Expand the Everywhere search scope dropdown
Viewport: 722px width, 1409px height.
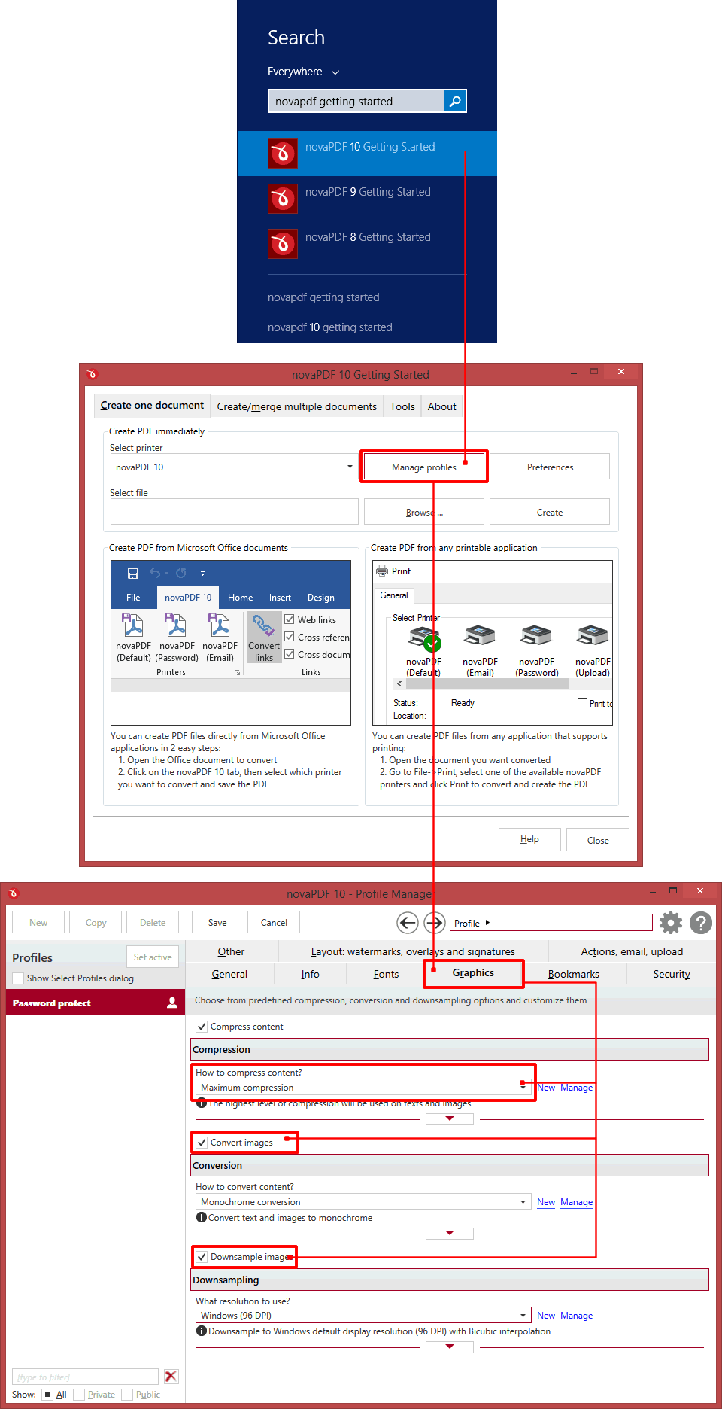(x=335, y=72)
